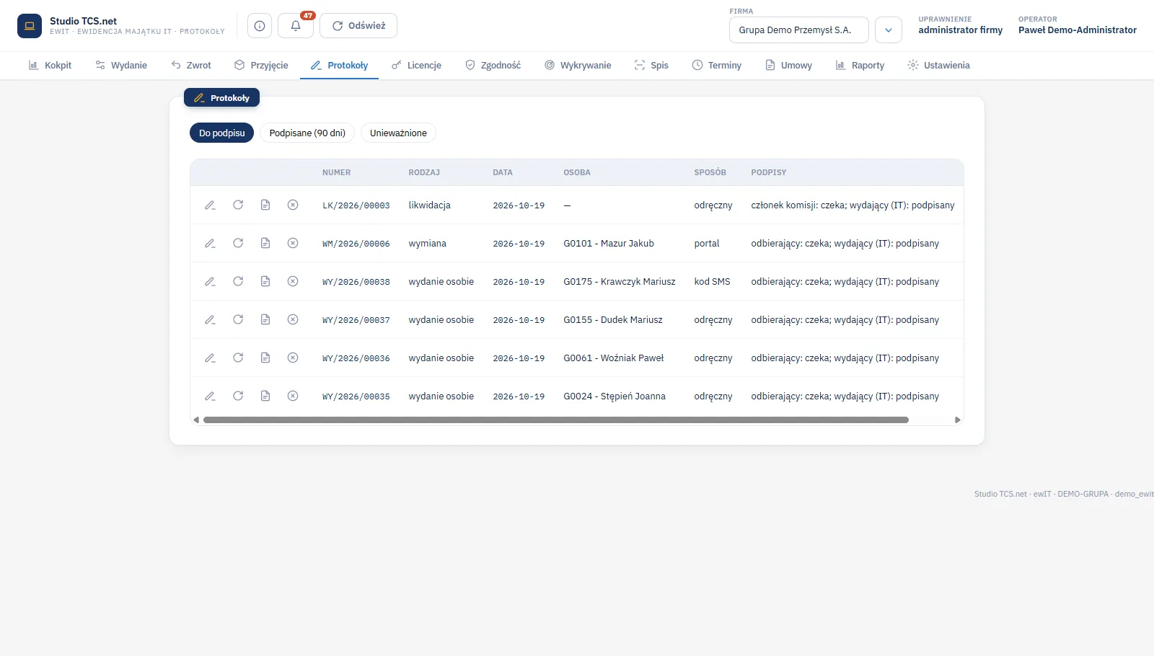The width and height of the screenshot is (1154, 656).
Task: Open the Wykrywanie tab
Action: (578, 65)
